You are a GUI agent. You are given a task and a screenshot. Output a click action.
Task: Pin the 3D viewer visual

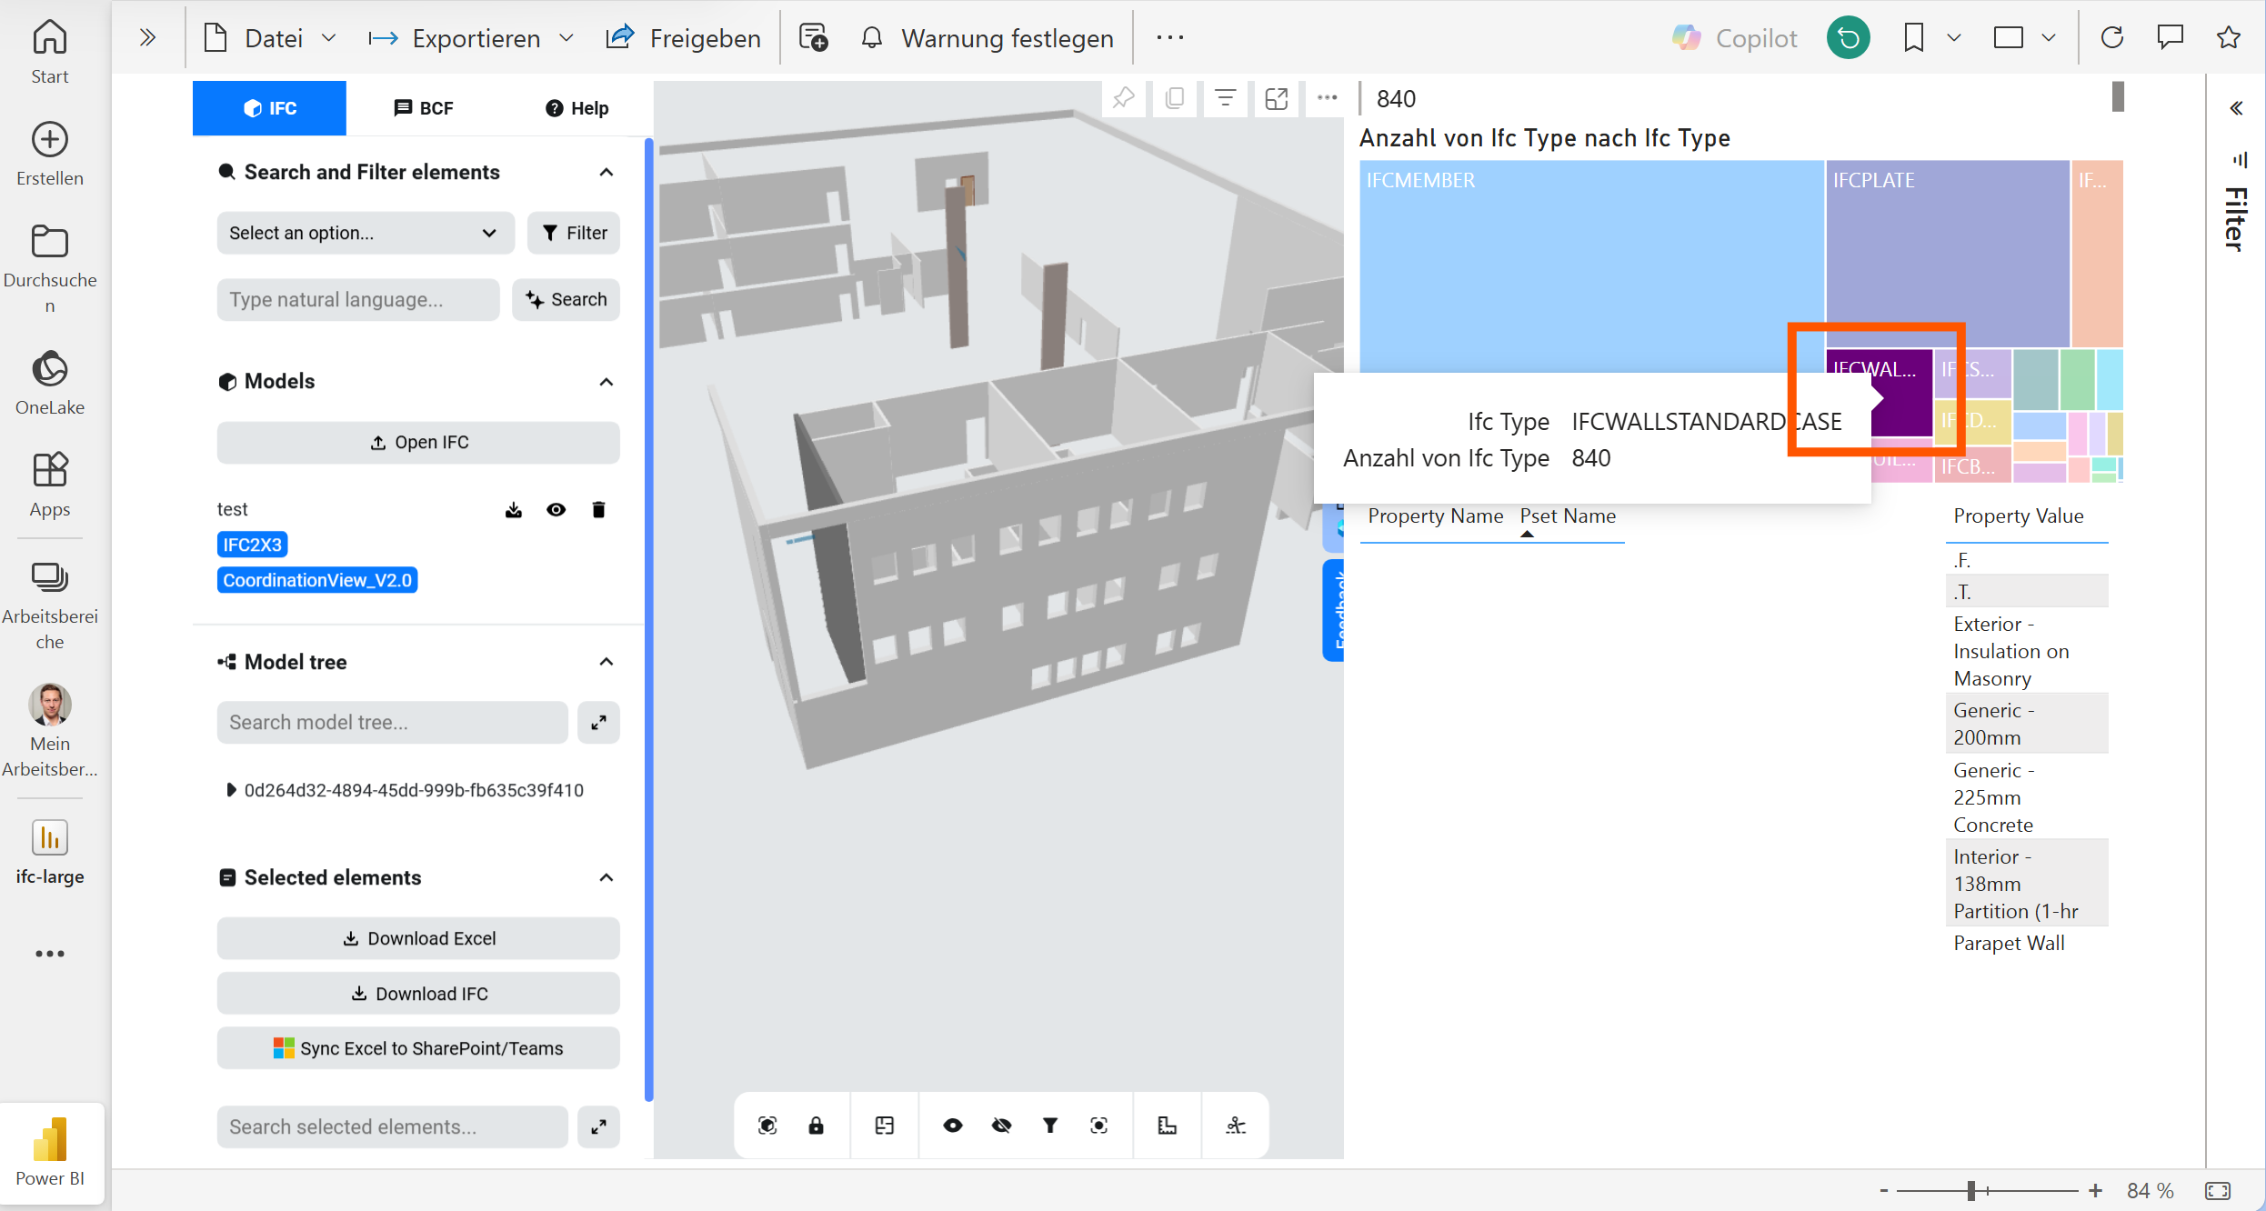(x=1124, y=98)
